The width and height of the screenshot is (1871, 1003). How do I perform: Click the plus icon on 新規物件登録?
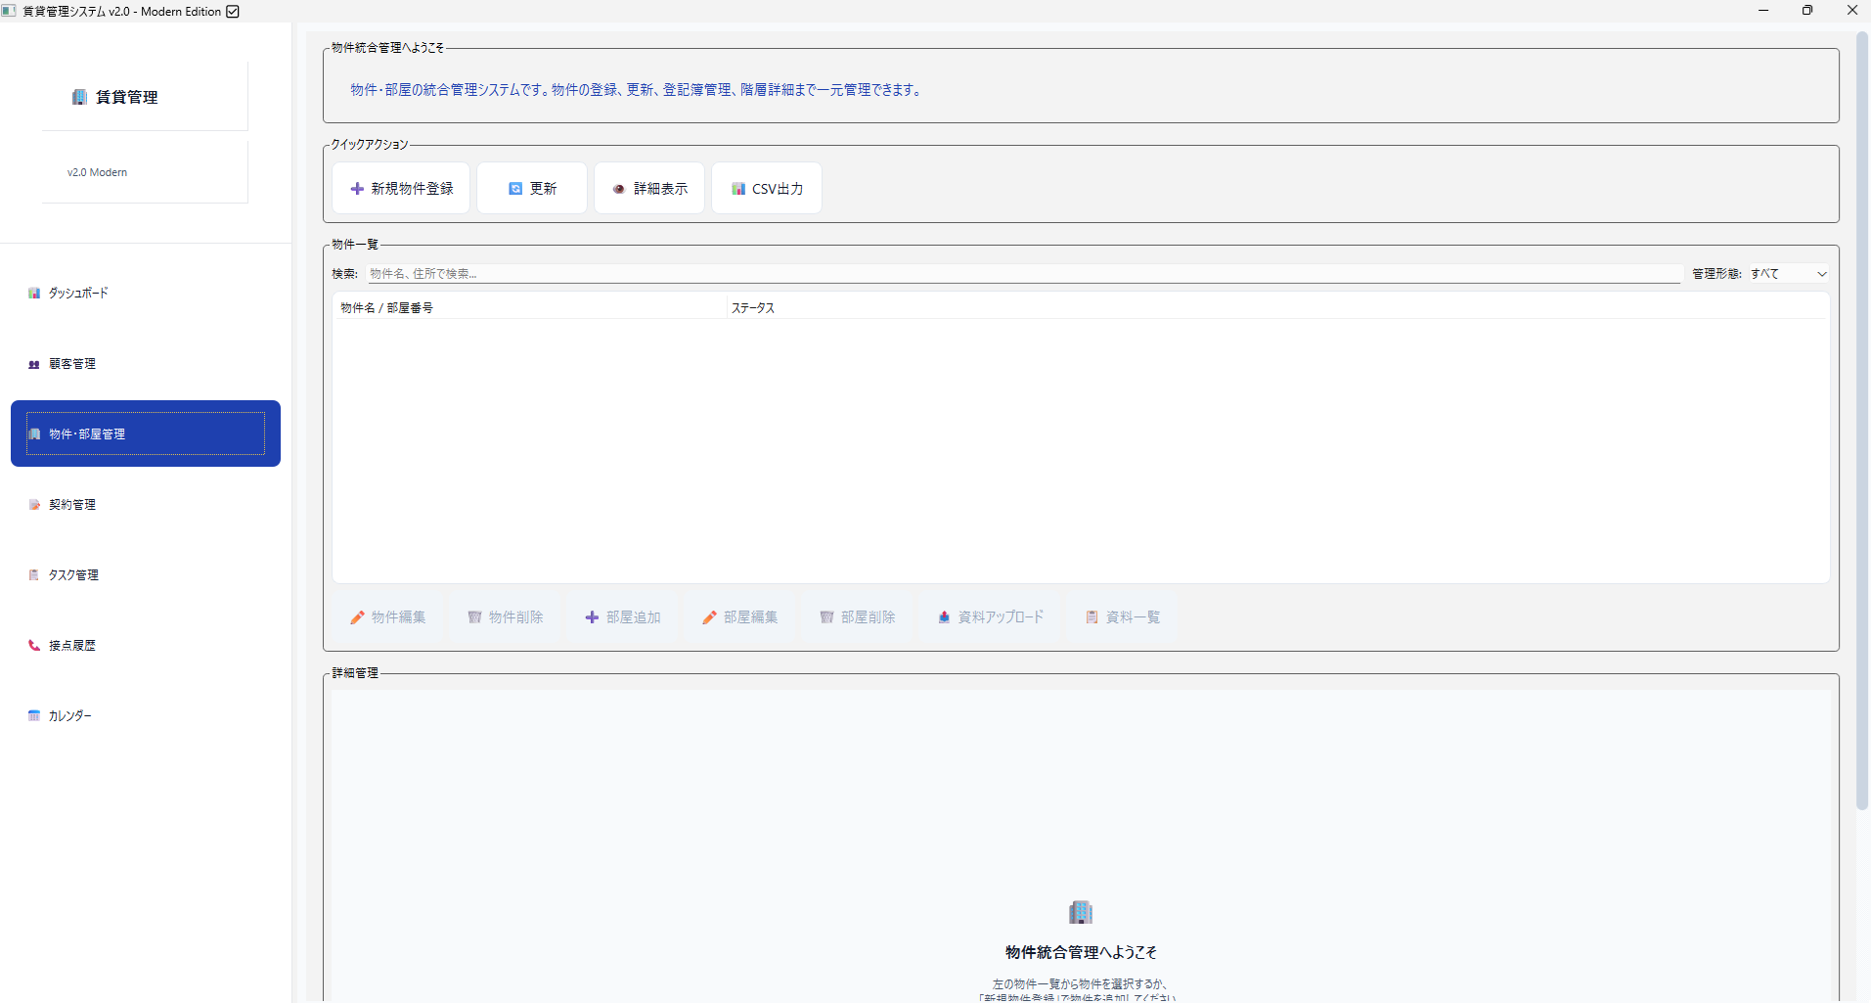click(x=357, y=189)
